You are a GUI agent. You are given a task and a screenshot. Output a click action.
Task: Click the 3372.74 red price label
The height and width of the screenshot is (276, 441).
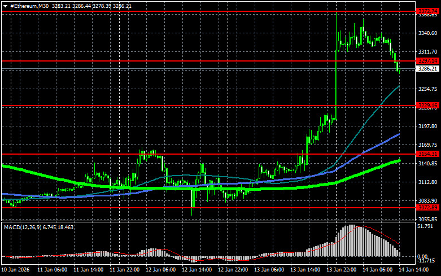pos(427,11)
